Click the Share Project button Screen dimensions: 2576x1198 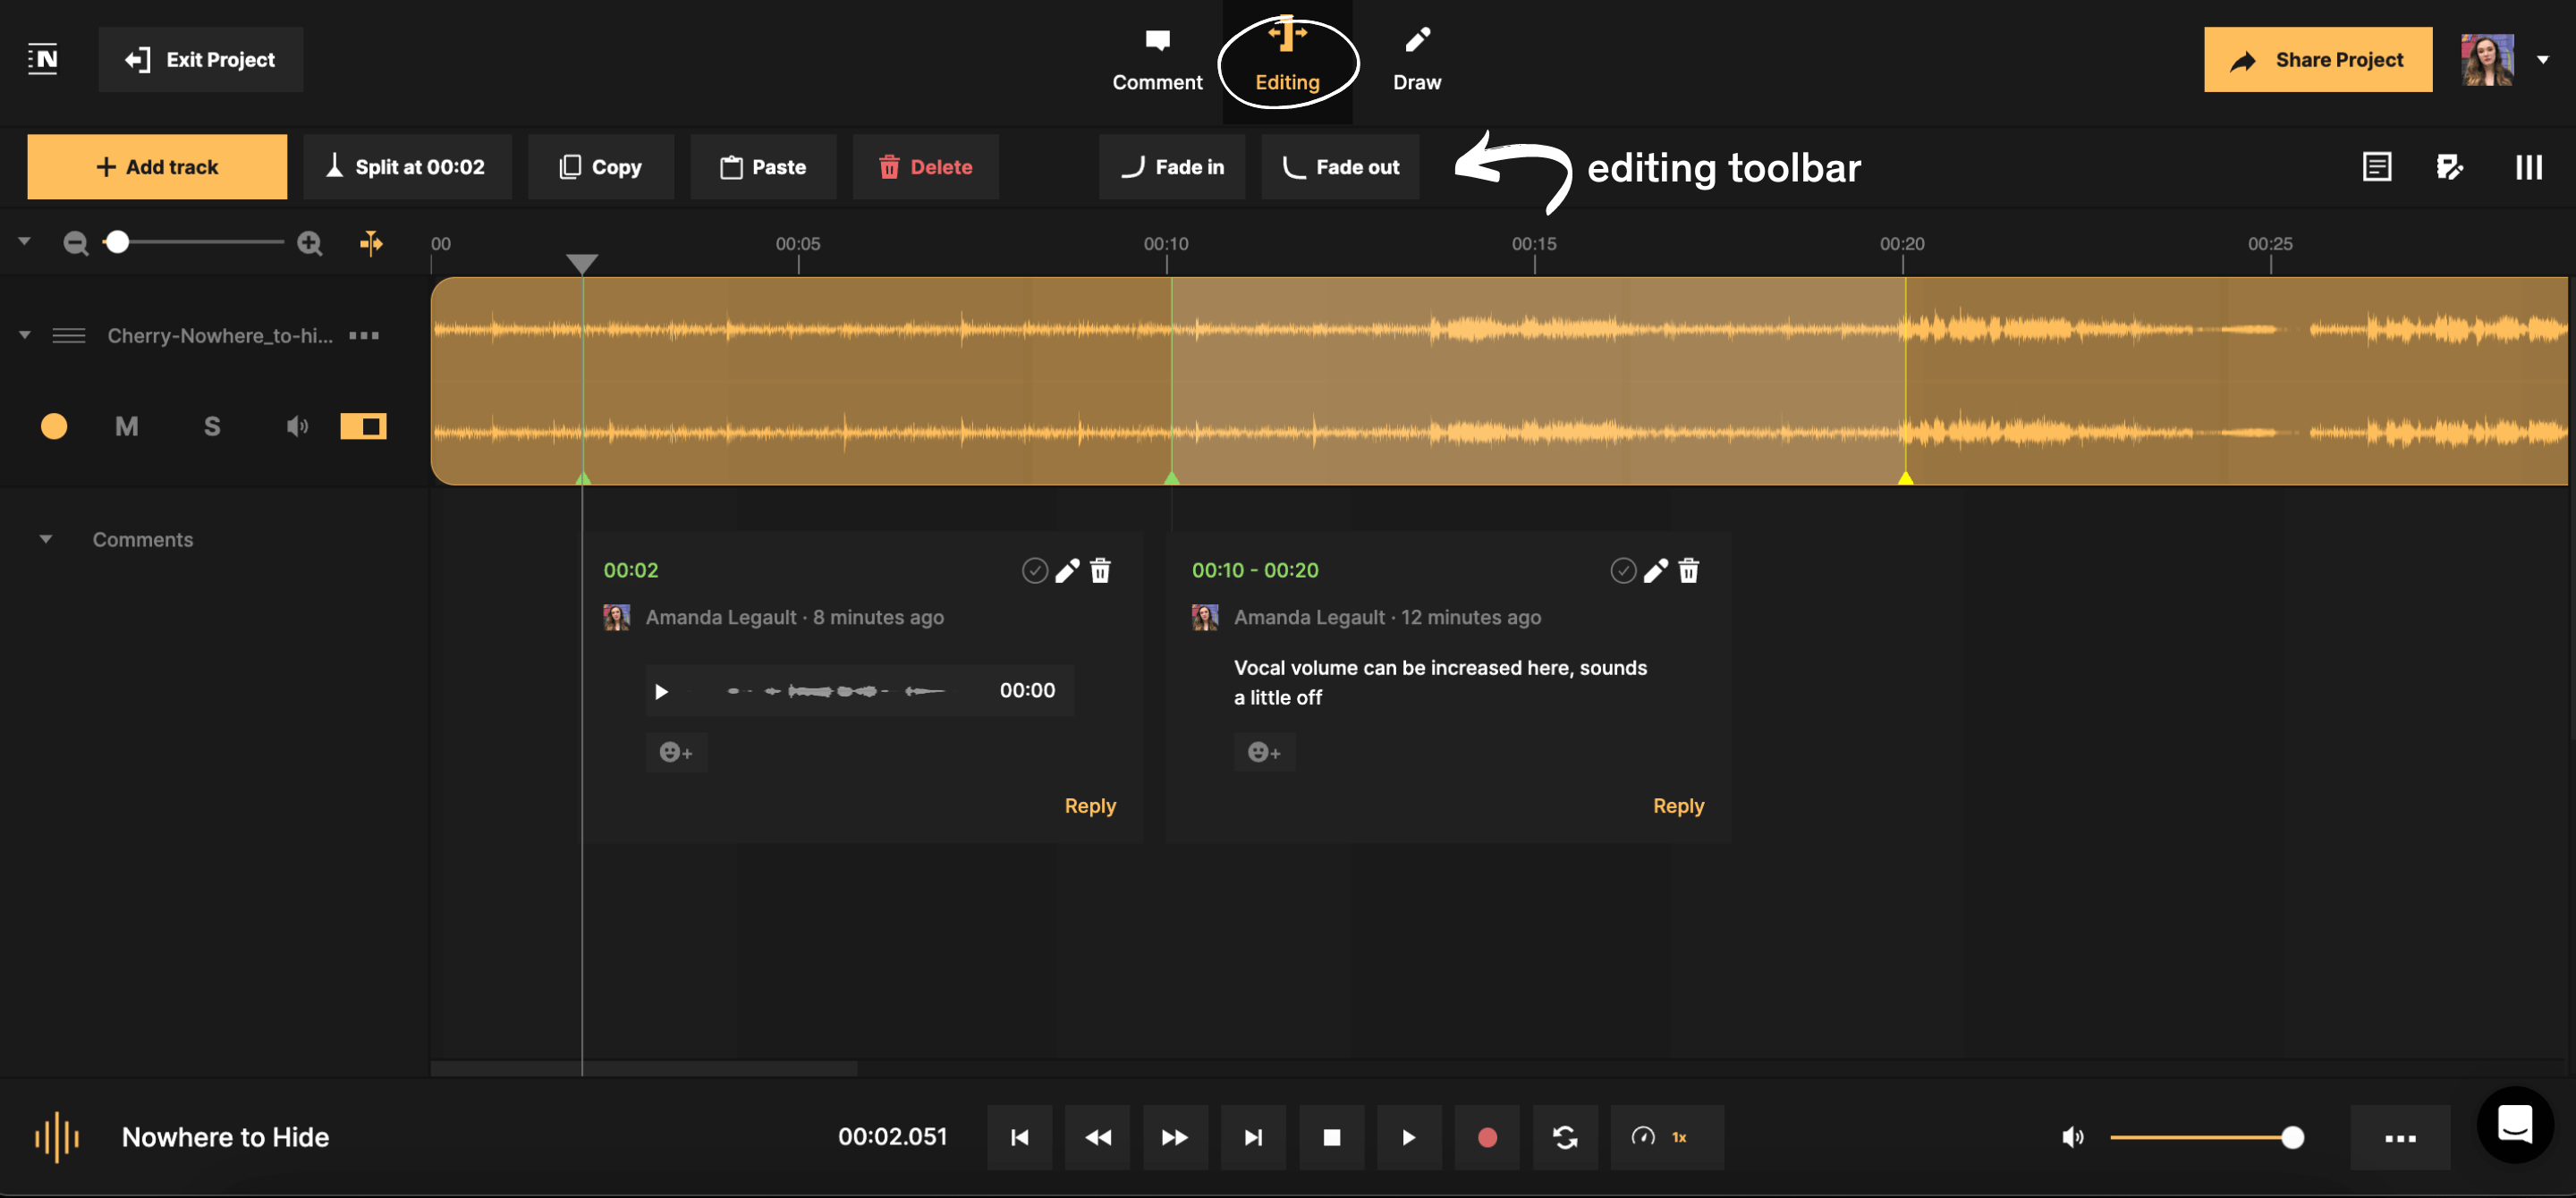tap(2318, 59)
